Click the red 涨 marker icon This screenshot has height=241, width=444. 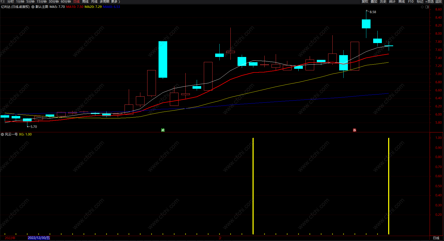click(354, 130)
